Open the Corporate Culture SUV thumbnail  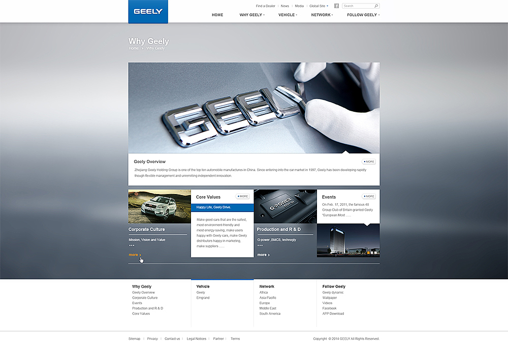coord(160,206)
